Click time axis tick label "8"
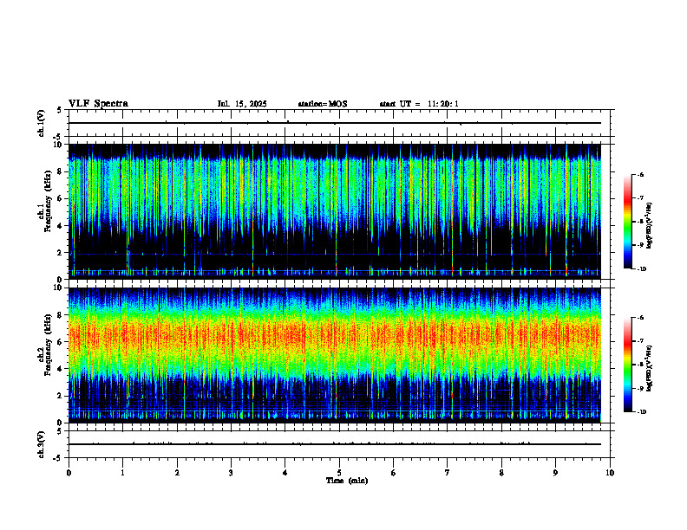687x530 pixels. [x=501, y=473]
